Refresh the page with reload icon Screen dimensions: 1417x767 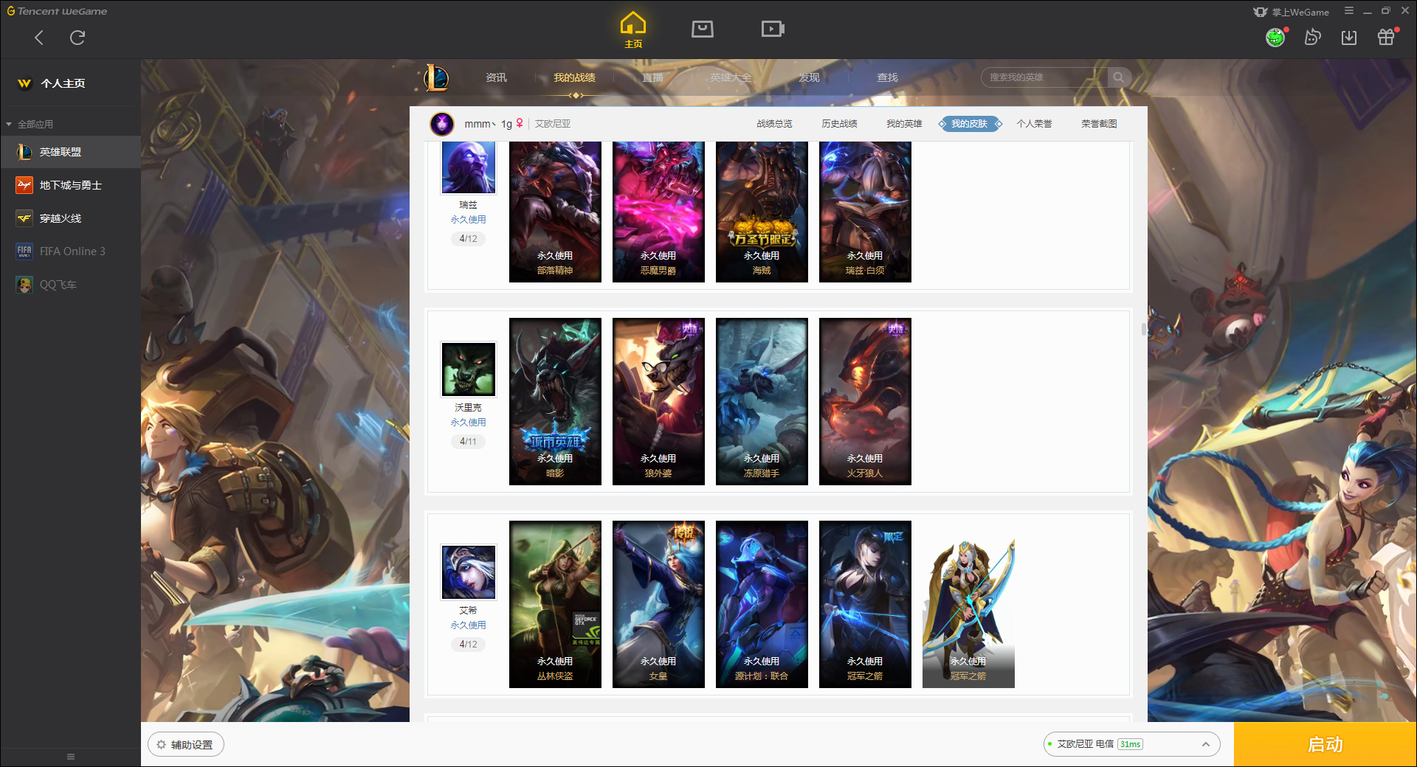pyautogui.click(x=77, y=38)
